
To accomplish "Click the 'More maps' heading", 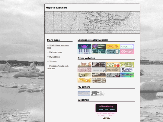I will click(x=53, y=40).
